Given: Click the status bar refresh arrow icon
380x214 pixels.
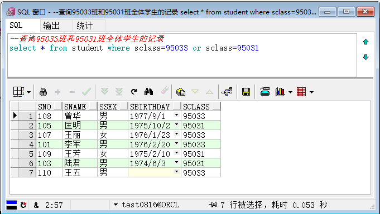Looking at the screenshot, I should point(23,205).
